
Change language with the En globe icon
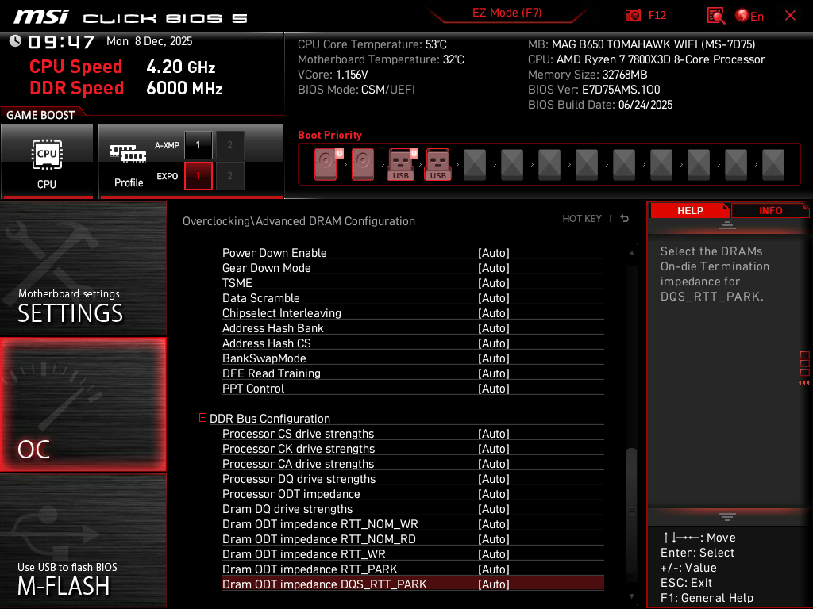[749, 16]
